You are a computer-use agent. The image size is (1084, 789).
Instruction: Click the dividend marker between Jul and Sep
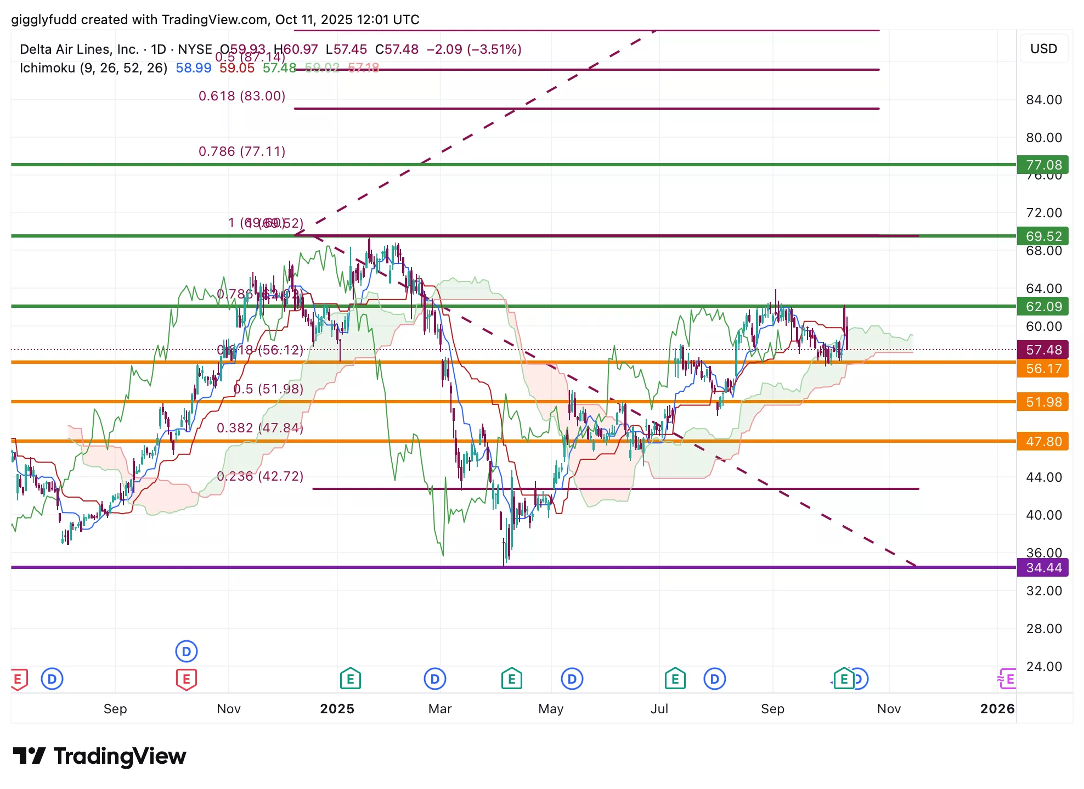coord(714,679)
